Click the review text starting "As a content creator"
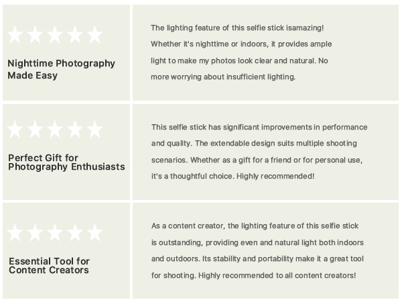This screenshot has height=302, width=402. tap(253, 250)
